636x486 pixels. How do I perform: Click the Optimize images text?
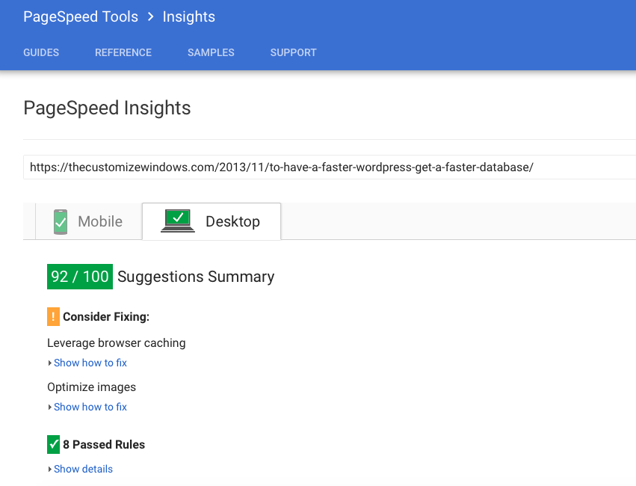coord(92,387)
